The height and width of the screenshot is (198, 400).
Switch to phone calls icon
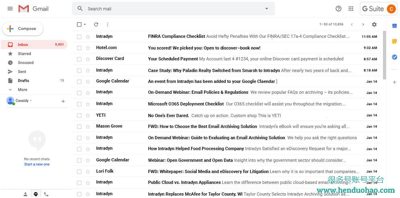46,194
